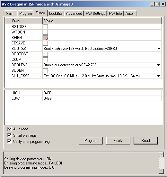Toggle the BOOTRST fuse checkbox
Image resolution: width=167 pixels, height=177 pixels.
(45, 54)
